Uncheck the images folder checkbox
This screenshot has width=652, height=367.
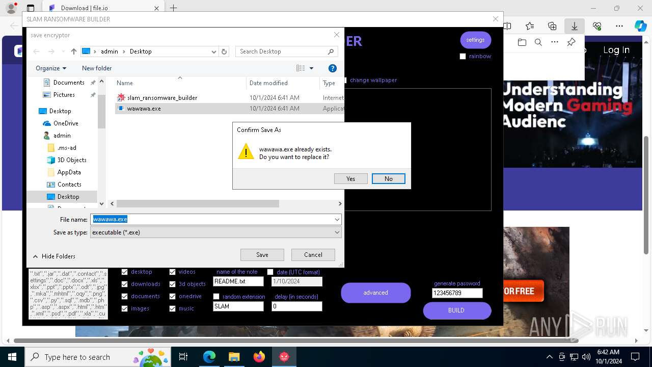click(x=125, y=309)
